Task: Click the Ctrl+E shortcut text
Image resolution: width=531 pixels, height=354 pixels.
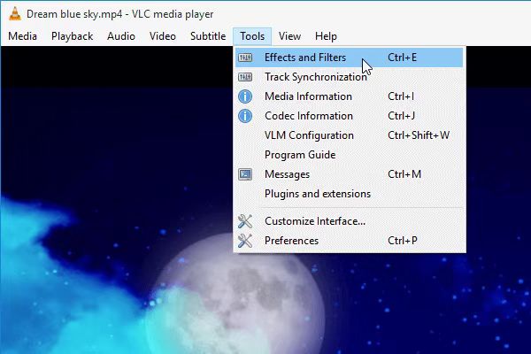Action: point(402,58)
